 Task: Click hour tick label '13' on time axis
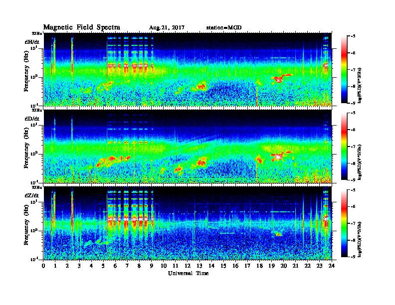199,266
